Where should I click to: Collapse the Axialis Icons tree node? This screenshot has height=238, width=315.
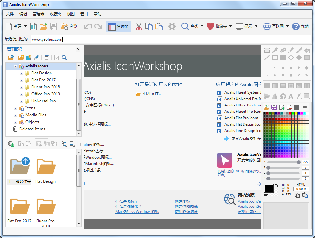pos(15,66)
